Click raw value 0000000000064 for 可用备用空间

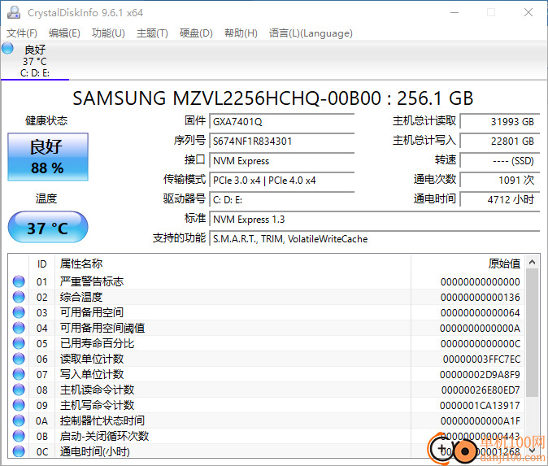[481, 312]
